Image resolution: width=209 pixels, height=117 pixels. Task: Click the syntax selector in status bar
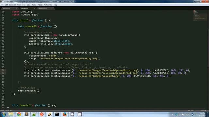click(x=203, y=111)
